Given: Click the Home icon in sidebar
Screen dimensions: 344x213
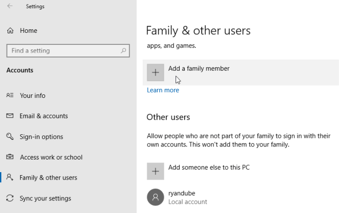Looking at the screenshot, I should tap(10, 31).
